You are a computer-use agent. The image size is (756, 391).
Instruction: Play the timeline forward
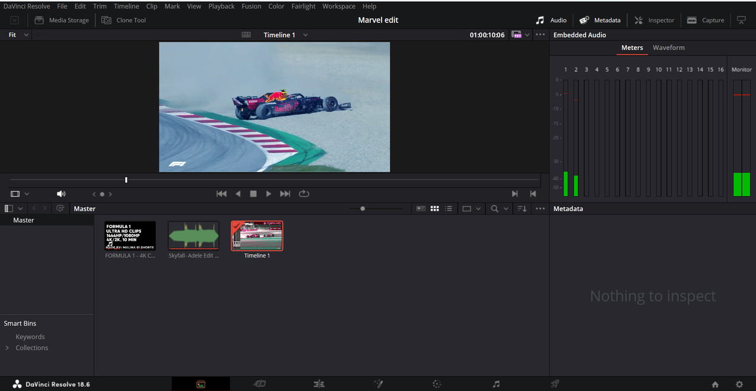(269, 194)
